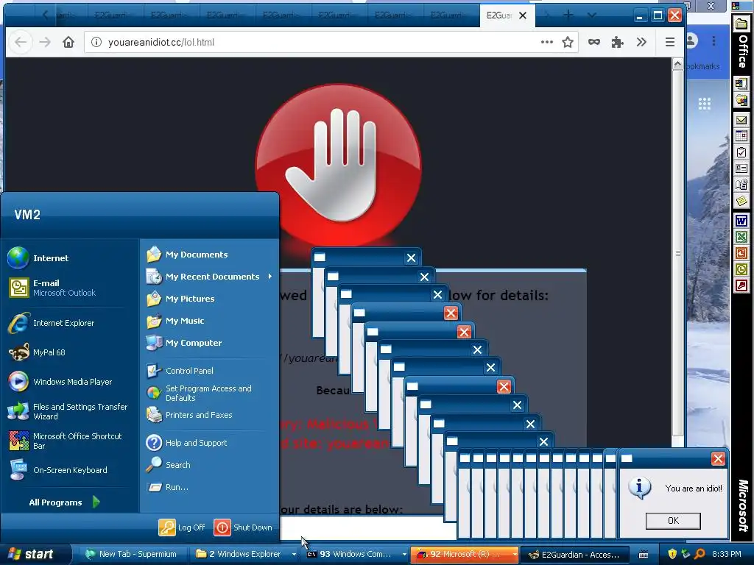754x565 pixels.
Task: Open the extensions puzzle icon
Action: pyautogui.click(x=618, y=42)
